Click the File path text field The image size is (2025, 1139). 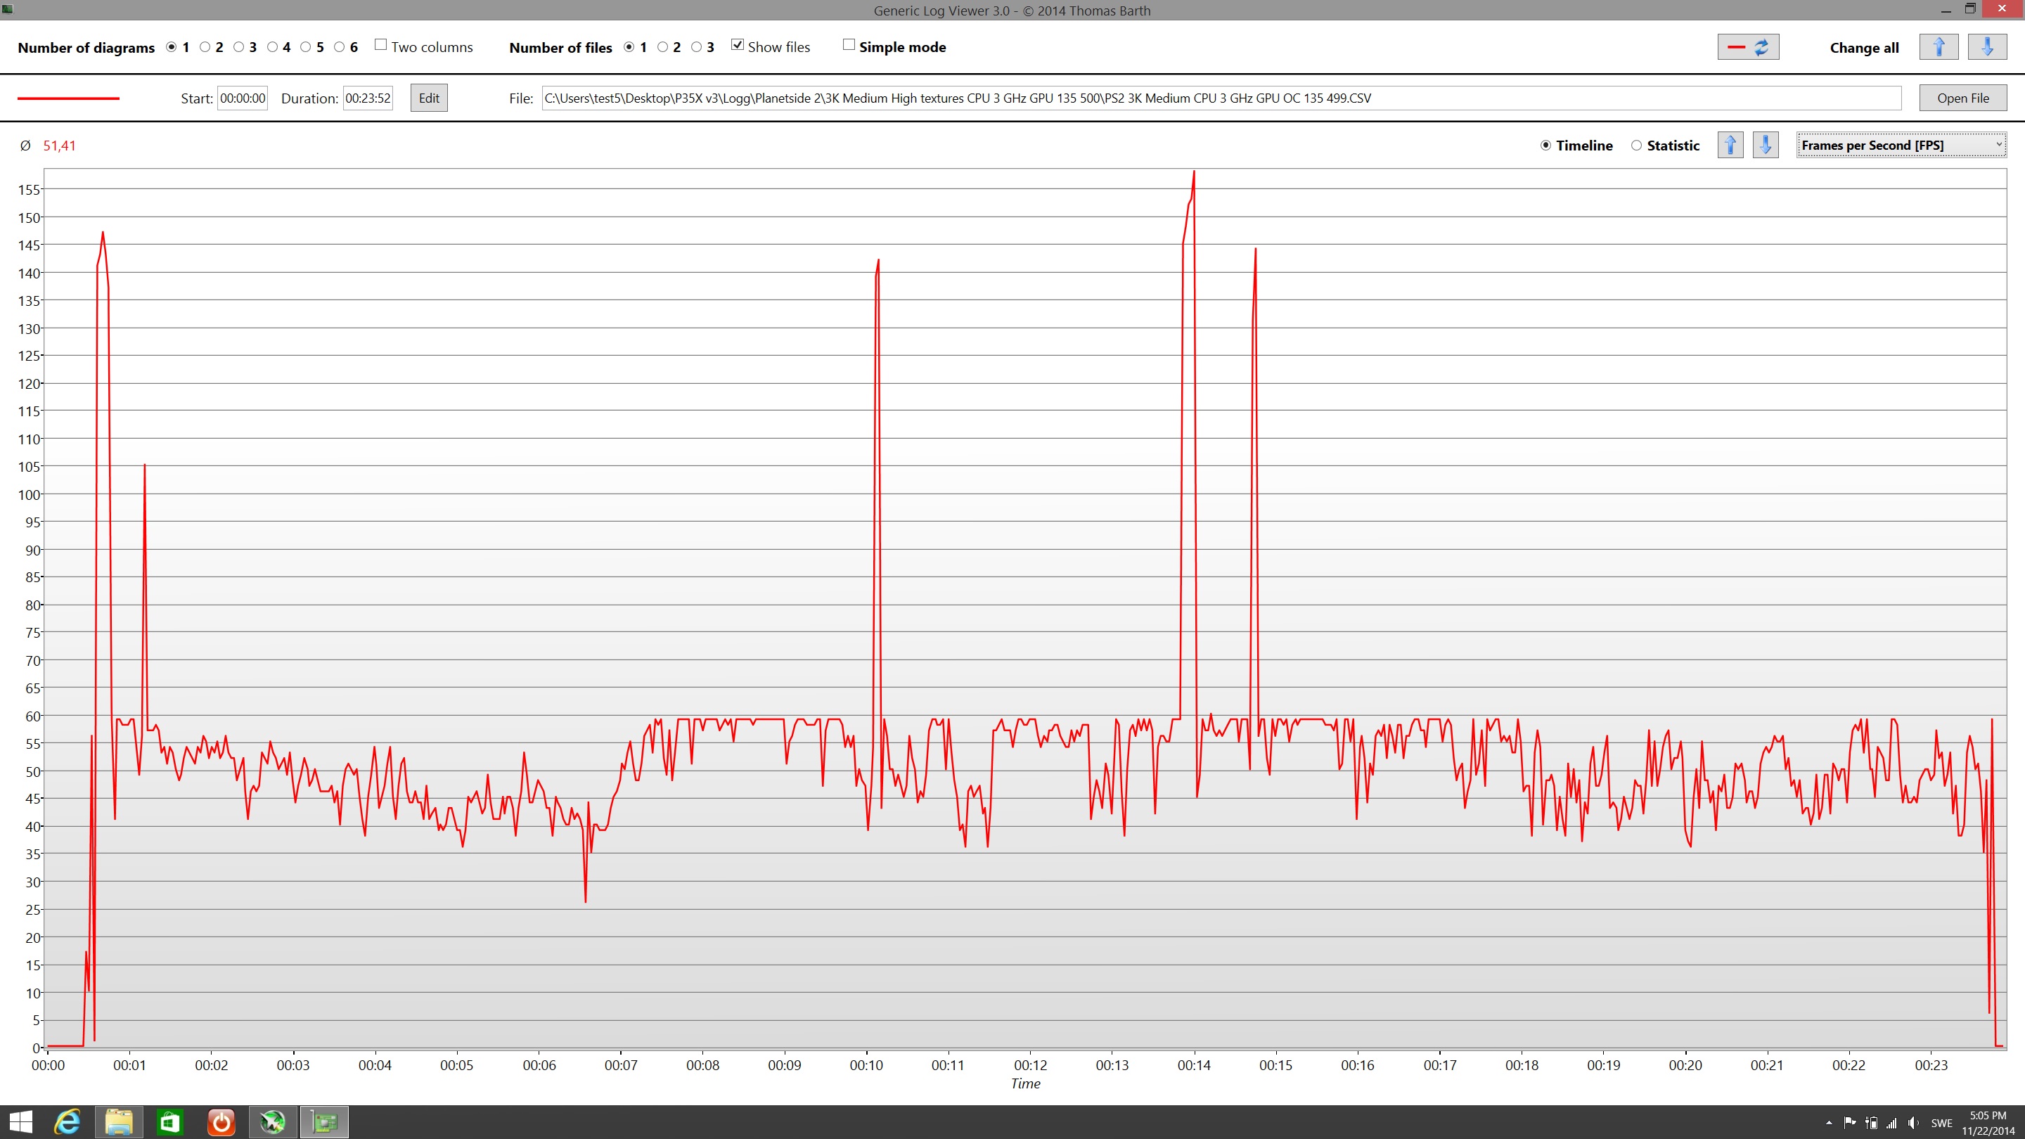click(1221, 98)
